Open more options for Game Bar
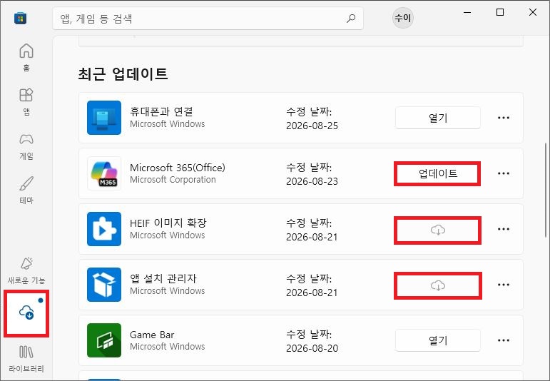The width and height of the screenshot is (550, 381). click(504, 340)
